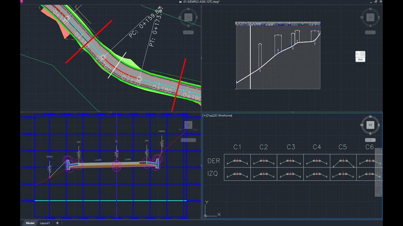Screen dimensions: 403x226
Task: Select the C5 DER cross-section cell
Action: 343,161
